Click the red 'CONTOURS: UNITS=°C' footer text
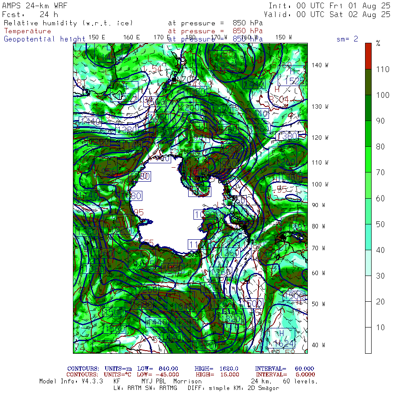This screenshot has width=393, height=393. [x=99, y=375]
